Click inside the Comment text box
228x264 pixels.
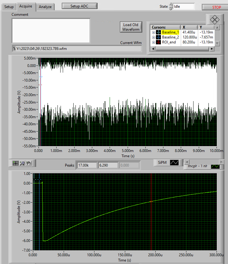[x=51, y=30]
